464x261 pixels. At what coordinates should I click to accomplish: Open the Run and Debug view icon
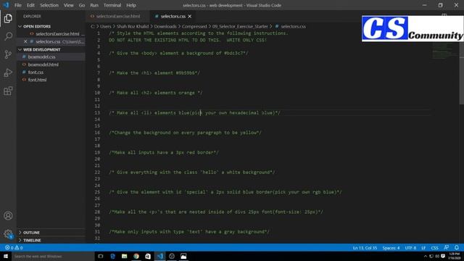pyautogui.click(x=8, y=72)
